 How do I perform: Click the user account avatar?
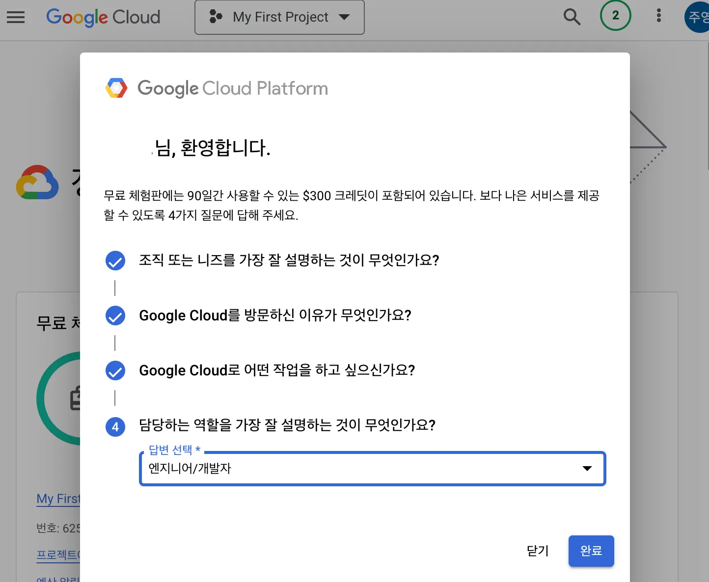coord(697,17)
